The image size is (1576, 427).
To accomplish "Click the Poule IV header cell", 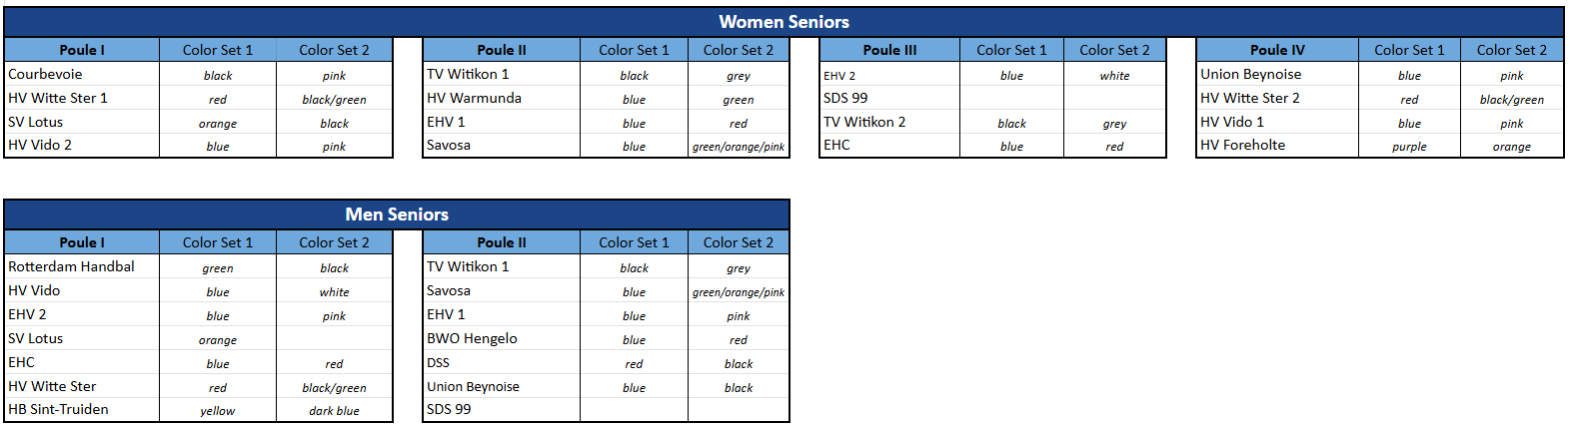I will pyautogui.click(x=1276, y=50).
